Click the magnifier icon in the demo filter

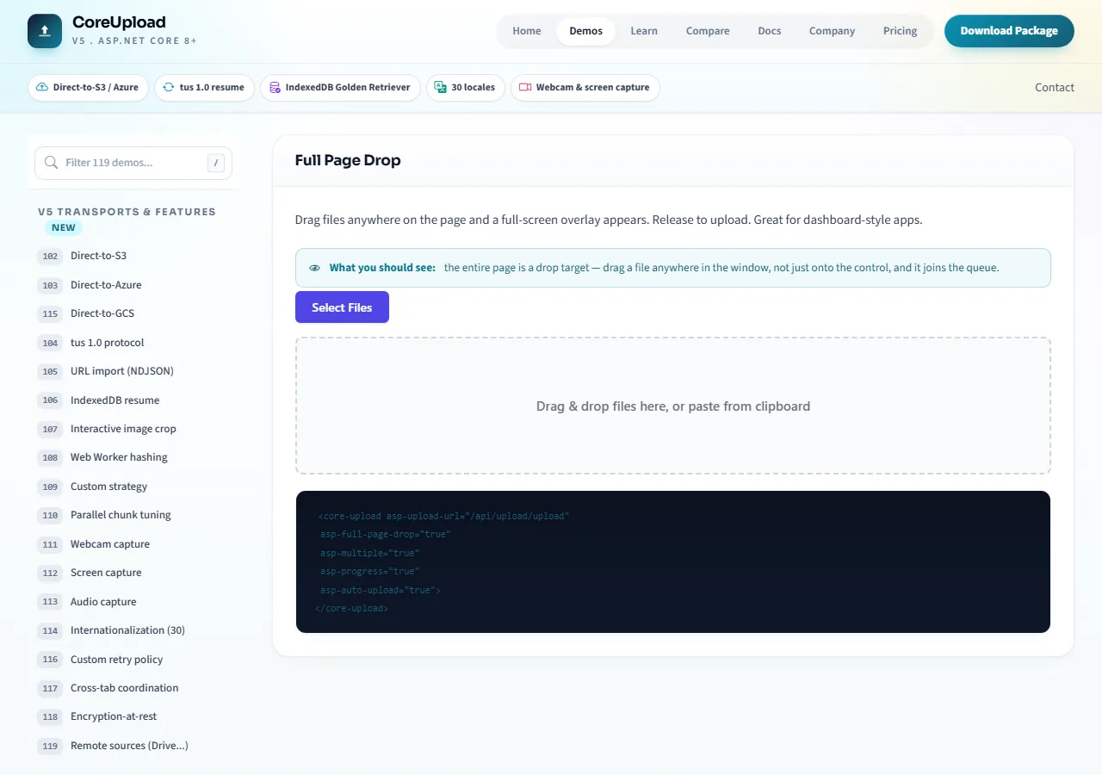click(x=51, y=163)
